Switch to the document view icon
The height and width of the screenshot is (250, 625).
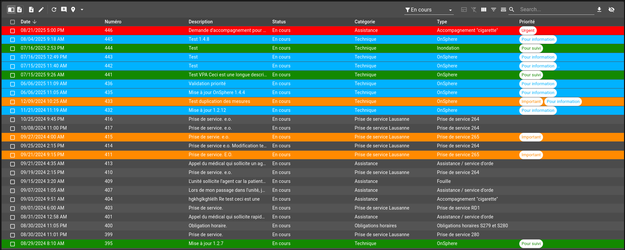click(19, 10)
